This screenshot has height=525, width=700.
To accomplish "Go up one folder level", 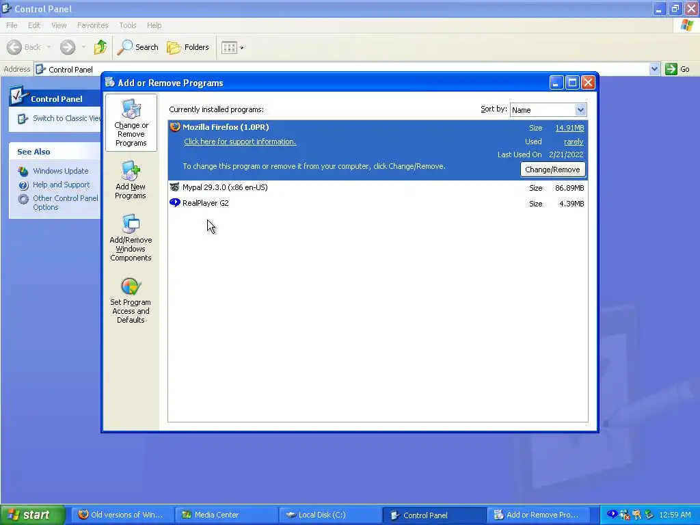I will coord(100,47).
